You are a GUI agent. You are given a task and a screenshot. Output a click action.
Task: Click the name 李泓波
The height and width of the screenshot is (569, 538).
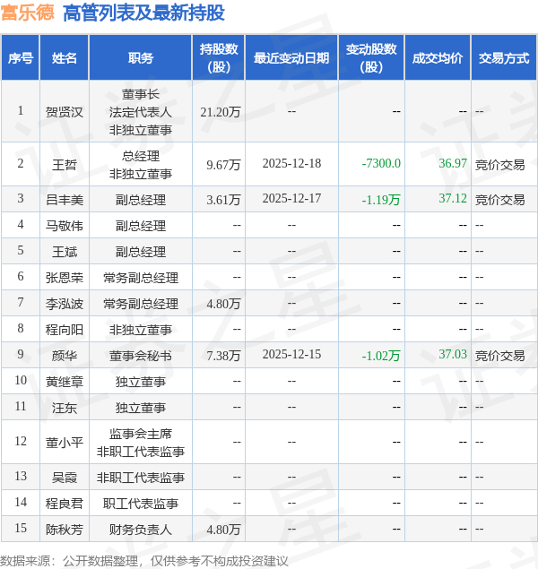[65, 304]
